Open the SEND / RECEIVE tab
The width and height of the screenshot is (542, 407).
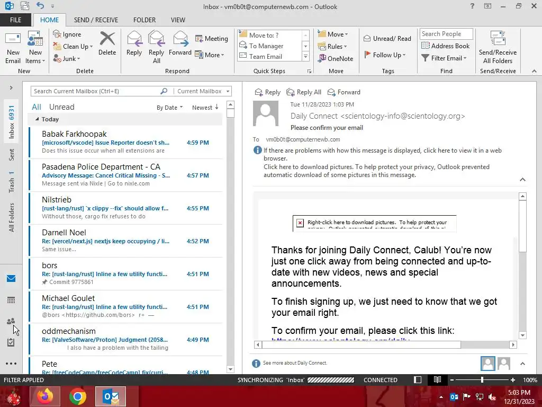coord(96,20)
